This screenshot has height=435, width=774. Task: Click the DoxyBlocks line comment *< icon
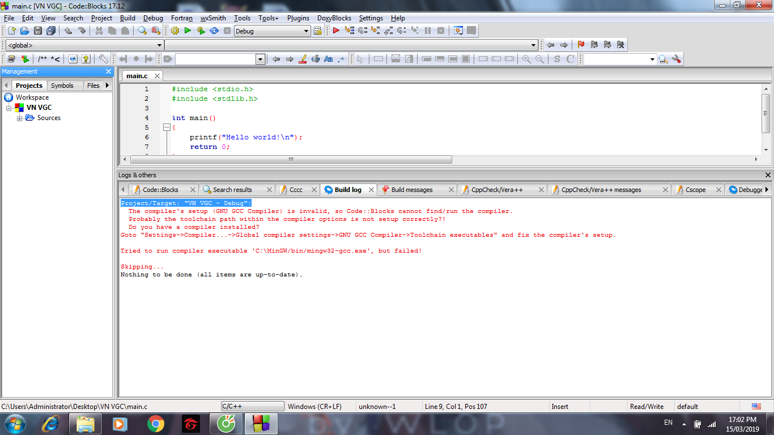click(x=56, y=59)
